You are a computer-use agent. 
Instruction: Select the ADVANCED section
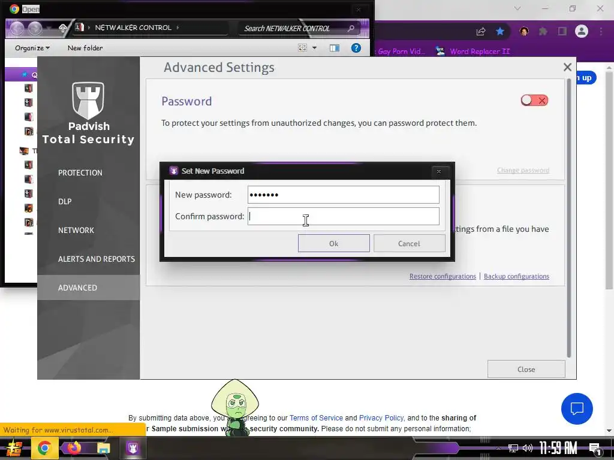pos(89,287)
